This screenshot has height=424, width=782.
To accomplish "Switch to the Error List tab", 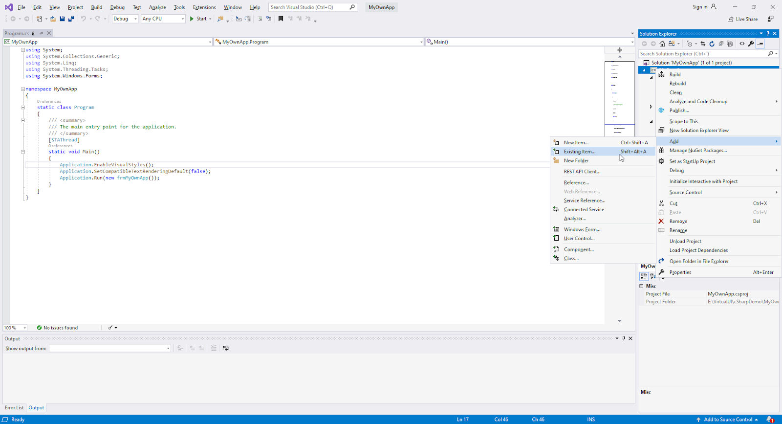I will tap(14, 408).
